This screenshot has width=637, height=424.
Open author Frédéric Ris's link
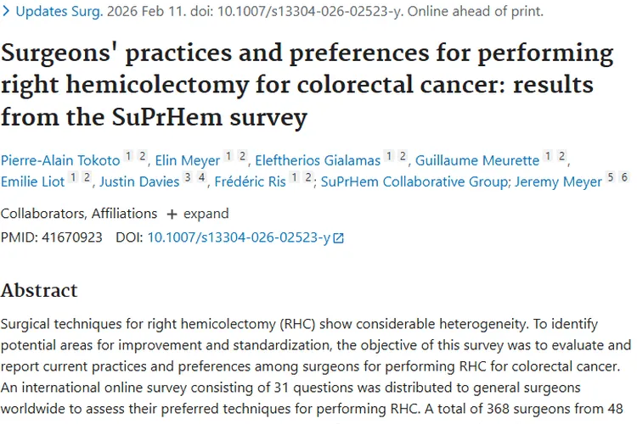251,181
